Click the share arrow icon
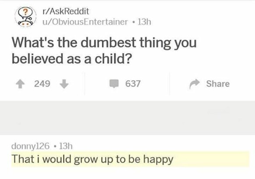255x179 pixels. 195,84
